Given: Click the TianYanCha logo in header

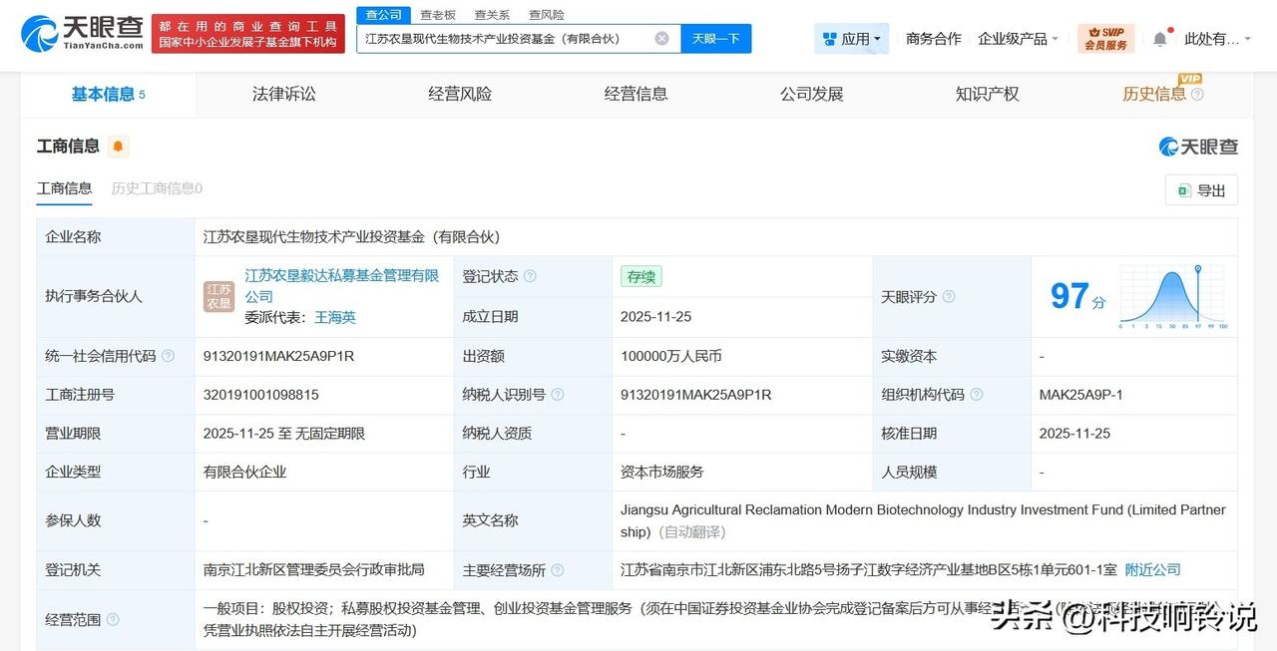Looking at the screenshot, I should pyautogui.click(x=82, y=33).
